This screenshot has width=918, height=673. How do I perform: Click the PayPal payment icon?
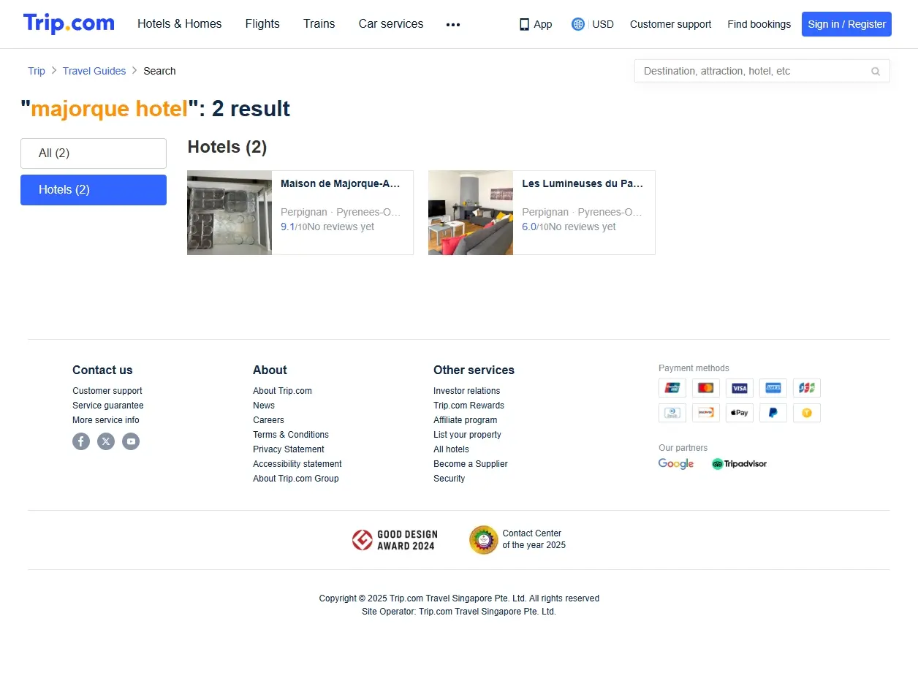773,413
